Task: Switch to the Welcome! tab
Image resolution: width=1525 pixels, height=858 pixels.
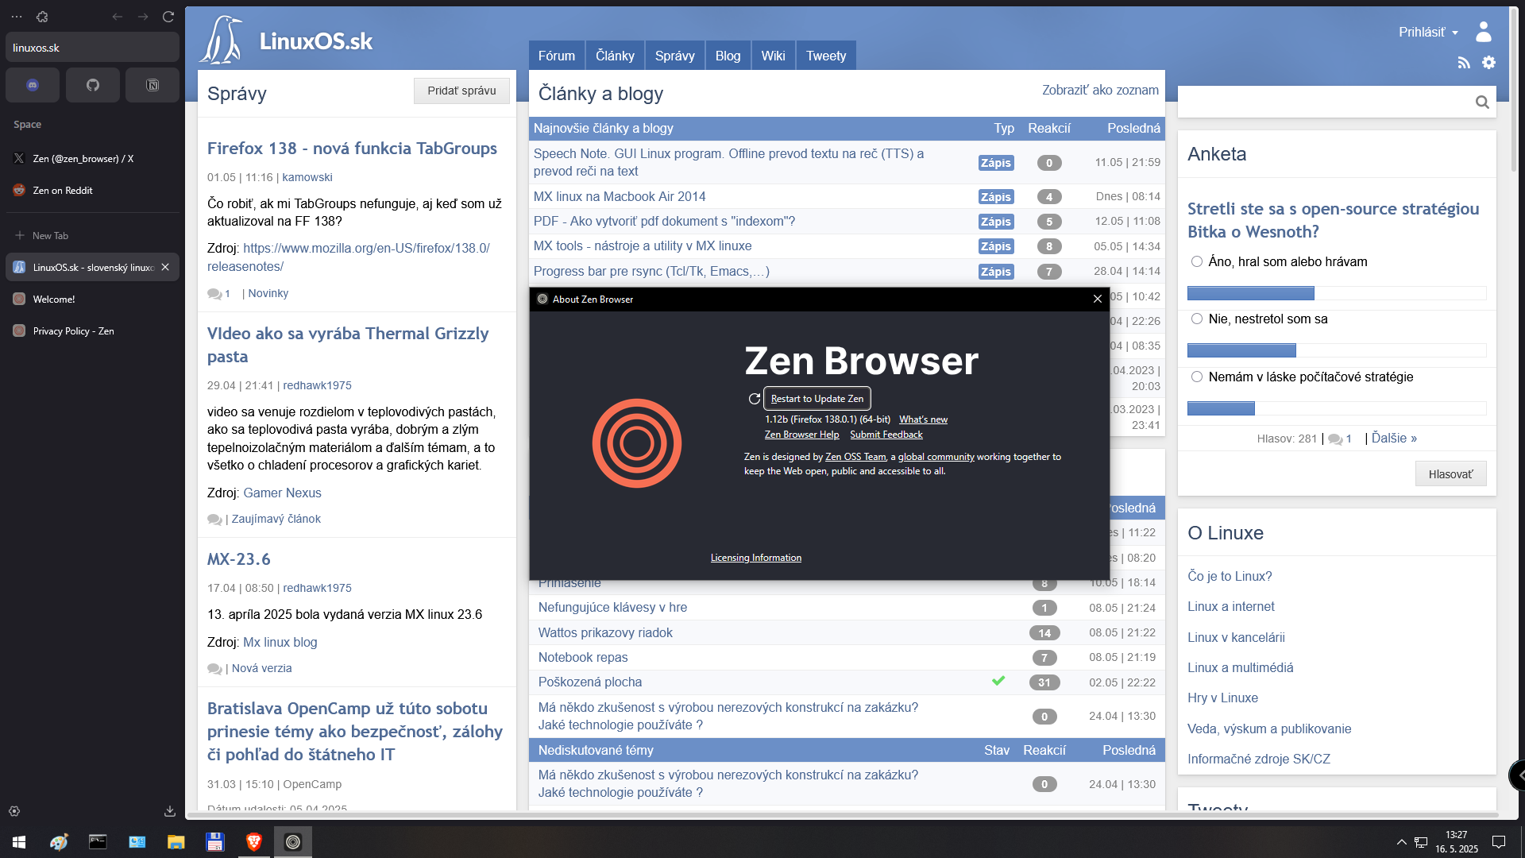Action: click(92, 299)
